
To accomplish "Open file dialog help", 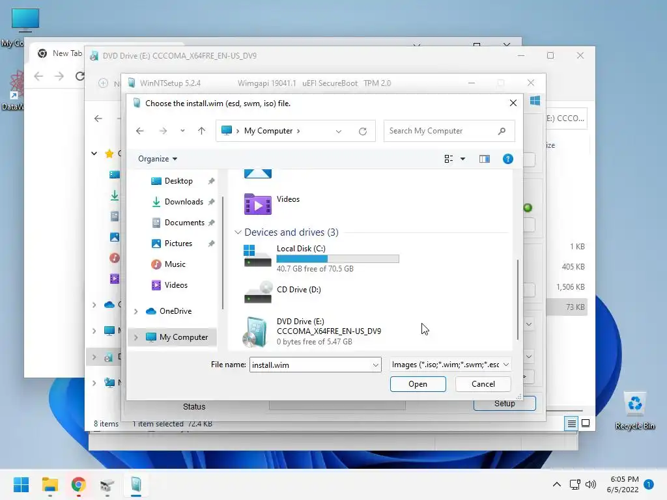I will click(507, 159).
